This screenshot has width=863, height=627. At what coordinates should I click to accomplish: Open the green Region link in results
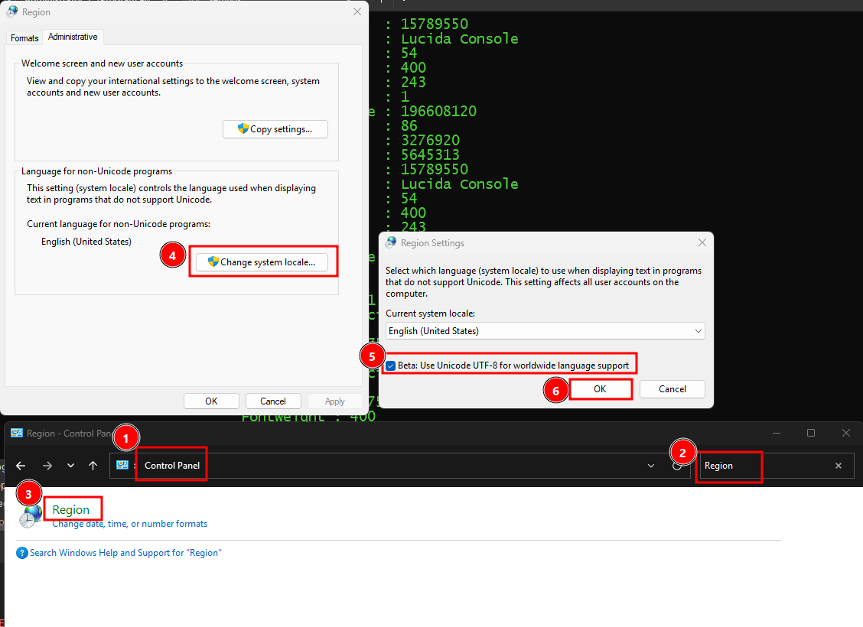pyautogui.click(x=70, y=510)
